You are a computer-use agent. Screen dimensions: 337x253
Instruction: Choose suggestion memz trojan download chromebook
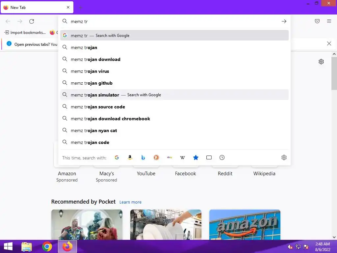pyautogui.click(x=174, y=119)
